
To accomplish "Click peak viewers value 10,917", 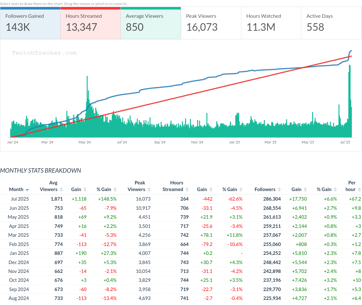I will [143, 208].
